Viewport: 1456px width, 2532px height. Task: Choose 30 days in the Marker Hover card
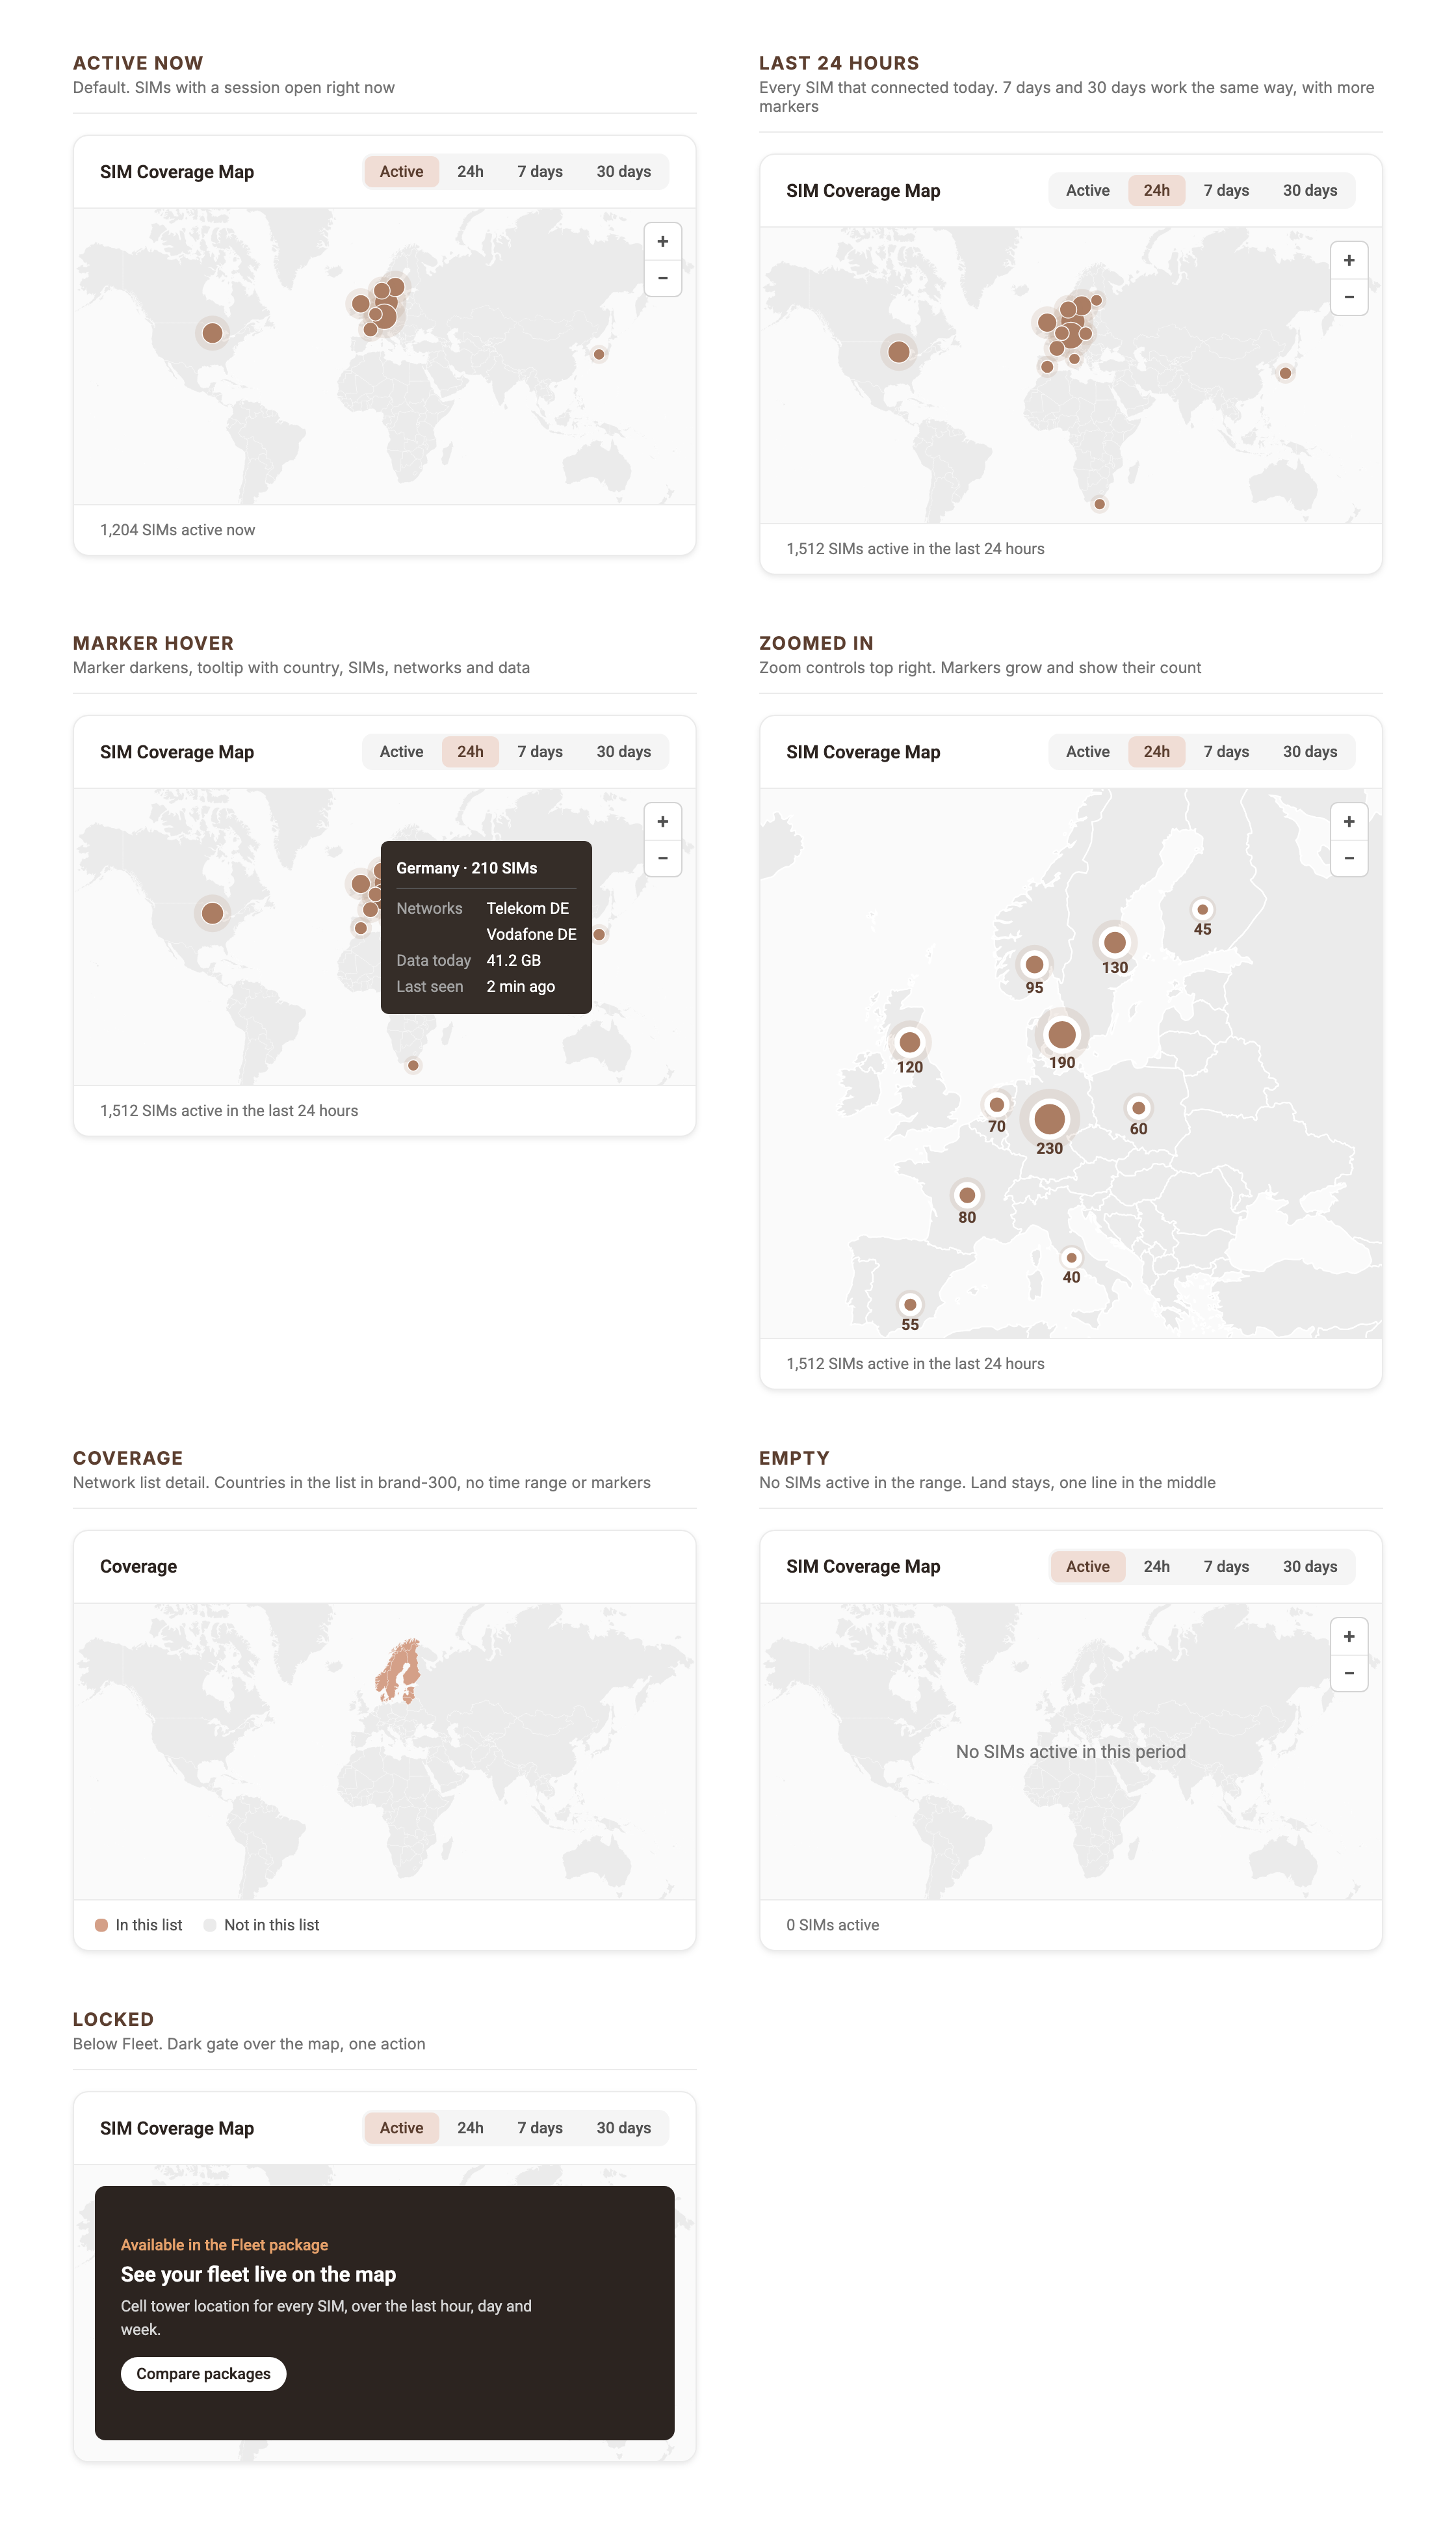(624, 751)
